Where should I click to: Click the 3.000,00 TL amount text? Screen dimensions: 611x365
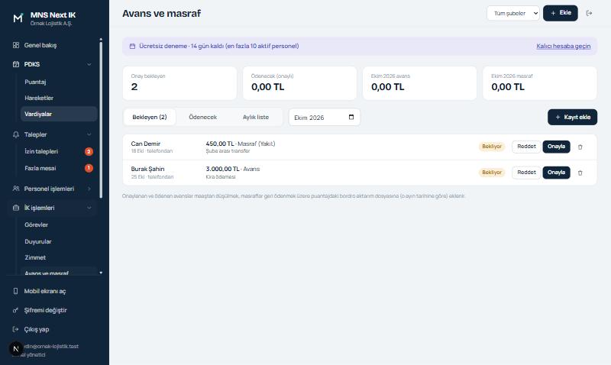222,169
